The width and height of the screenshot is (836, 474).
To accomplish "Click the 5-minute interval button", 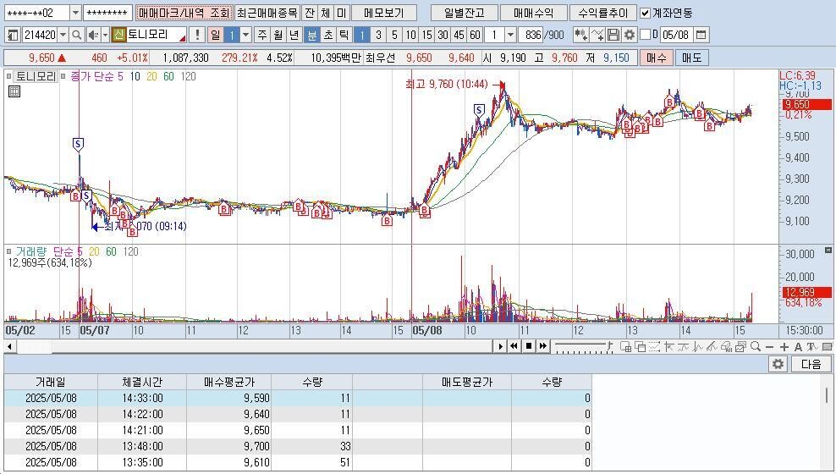I will pos(394,36).
